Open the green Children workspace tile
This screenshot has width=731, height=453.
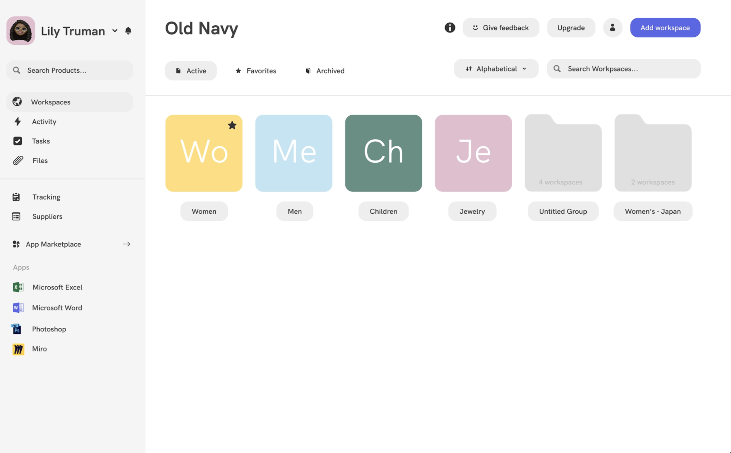coord(383,153)
